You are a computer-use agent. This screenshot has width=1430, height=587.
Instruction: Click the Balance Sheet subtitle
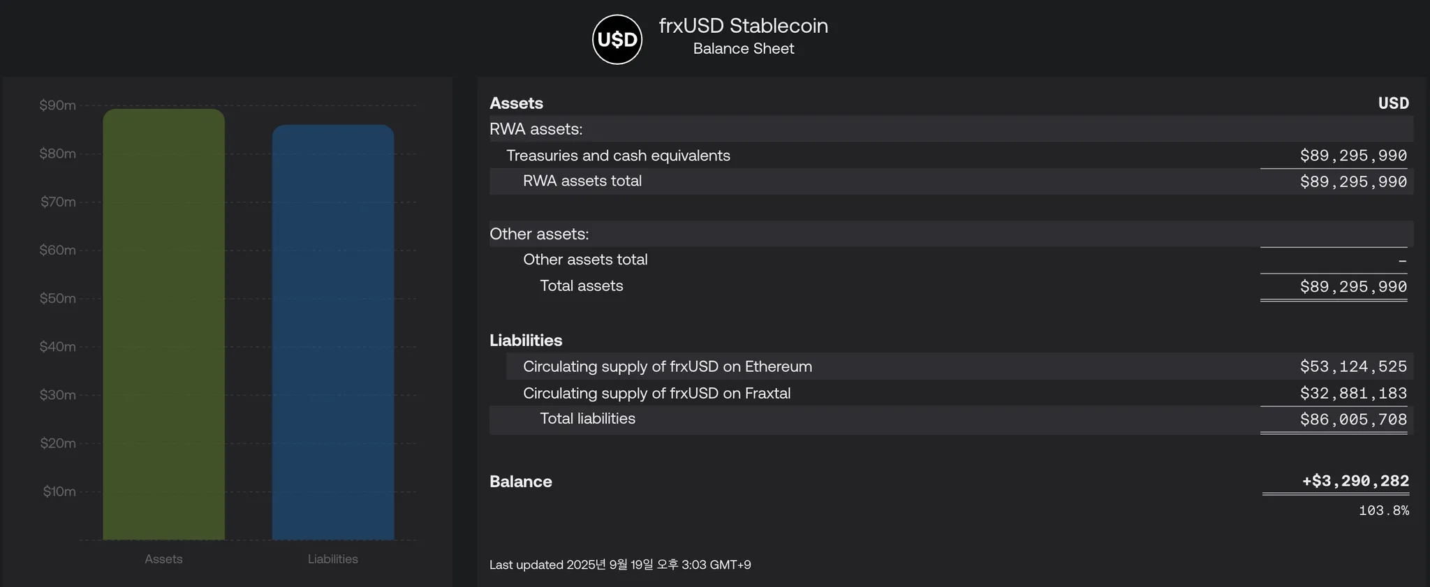(743, 49)
